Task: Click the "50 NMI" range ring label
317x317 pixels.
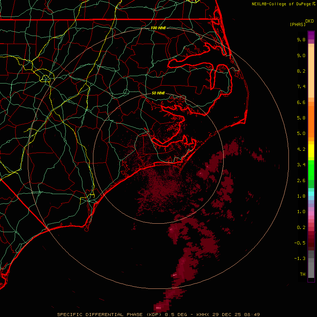Action: coord(158,93)
